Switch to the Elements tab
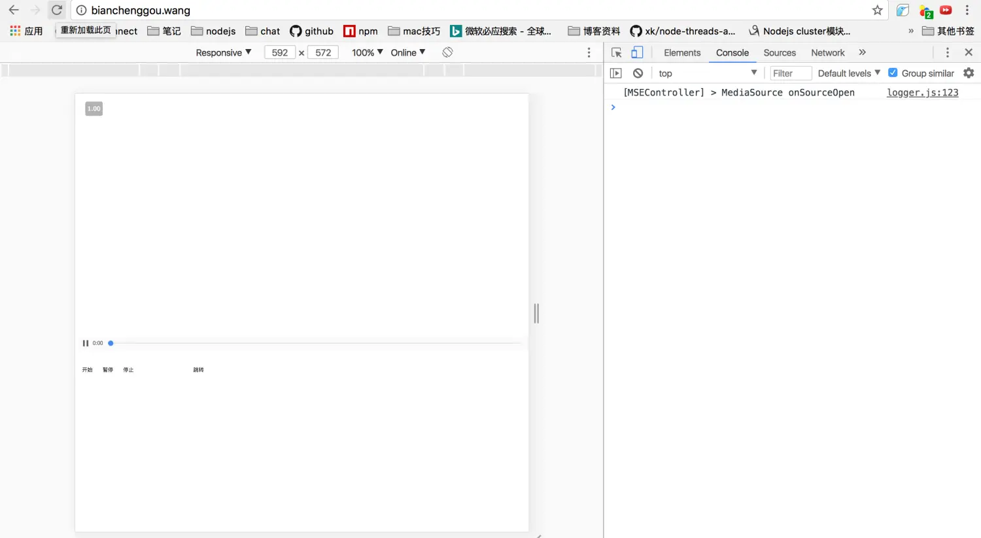Image resolution: width=981 pixels, height=538 pixels. coord(682,52)
